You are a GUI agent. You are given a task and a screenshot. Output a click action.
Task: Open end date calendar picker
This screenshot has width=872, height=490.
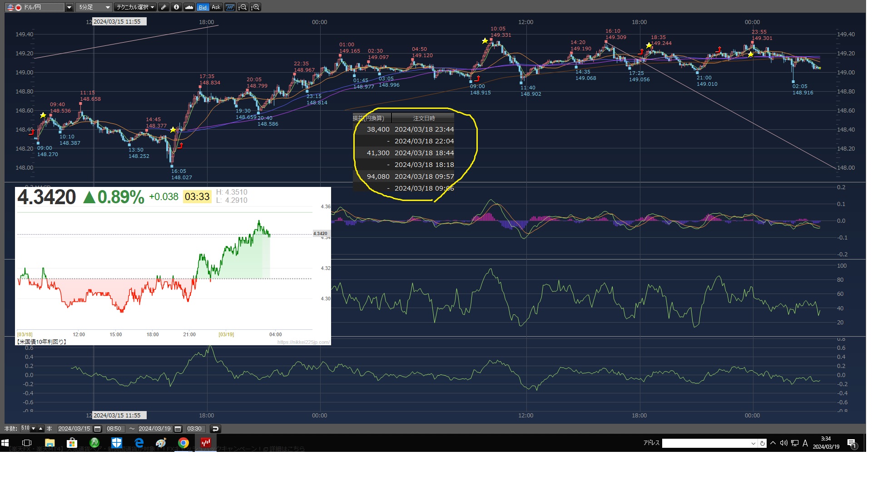coord(178,429)
